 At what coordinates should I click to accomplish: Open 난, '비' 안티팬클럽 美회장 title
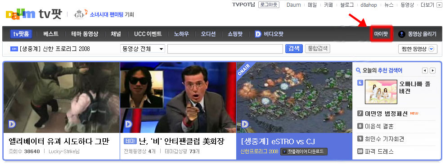pyautogui.click(x=182, y=141)
